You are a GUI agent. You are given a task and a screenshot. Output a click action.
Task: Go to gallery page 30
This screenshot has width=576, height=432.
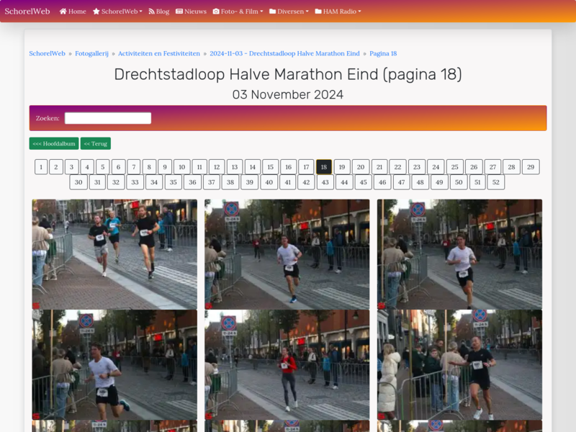coord(78,182)
